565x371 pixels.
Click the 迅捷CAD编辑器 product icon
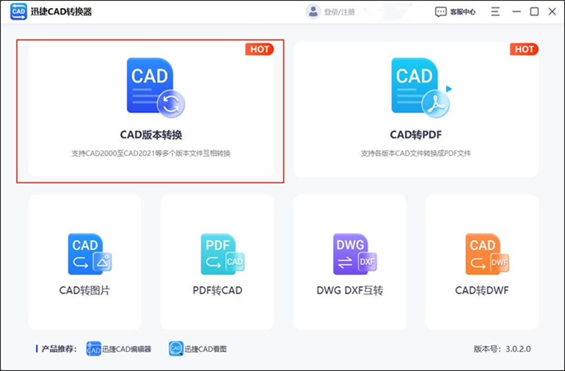pos(93,349)
